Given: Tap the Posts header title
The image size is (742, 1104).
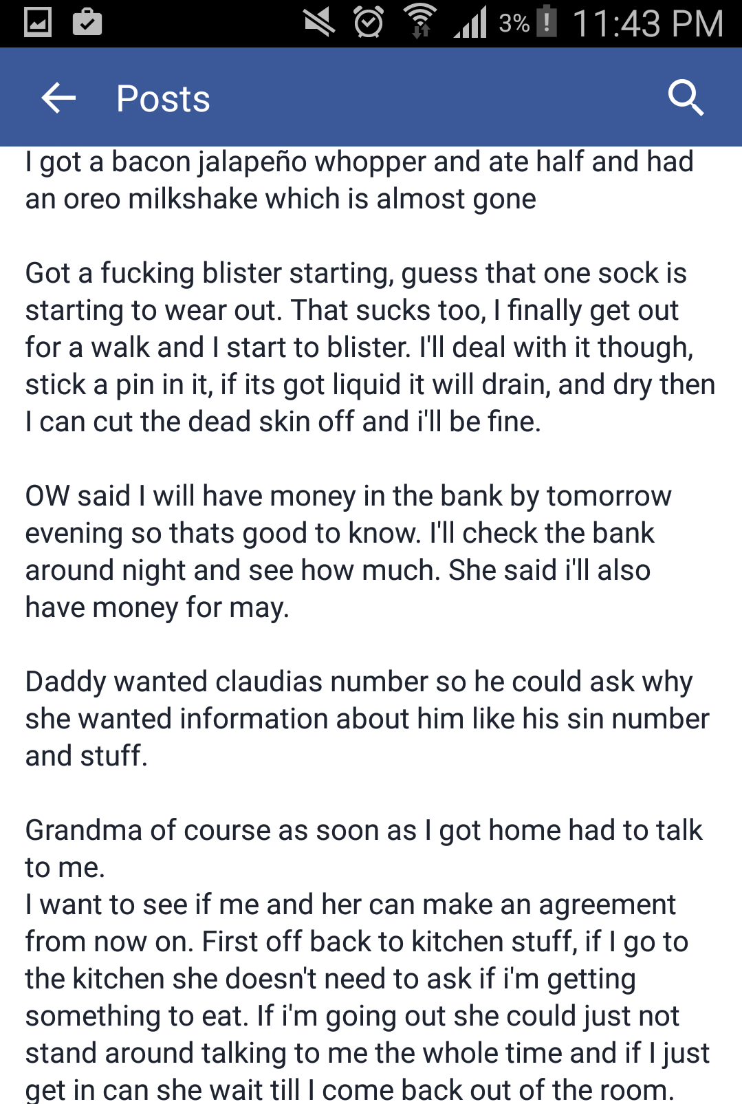Looking at the screenshot, I should (x=163, y=99).
